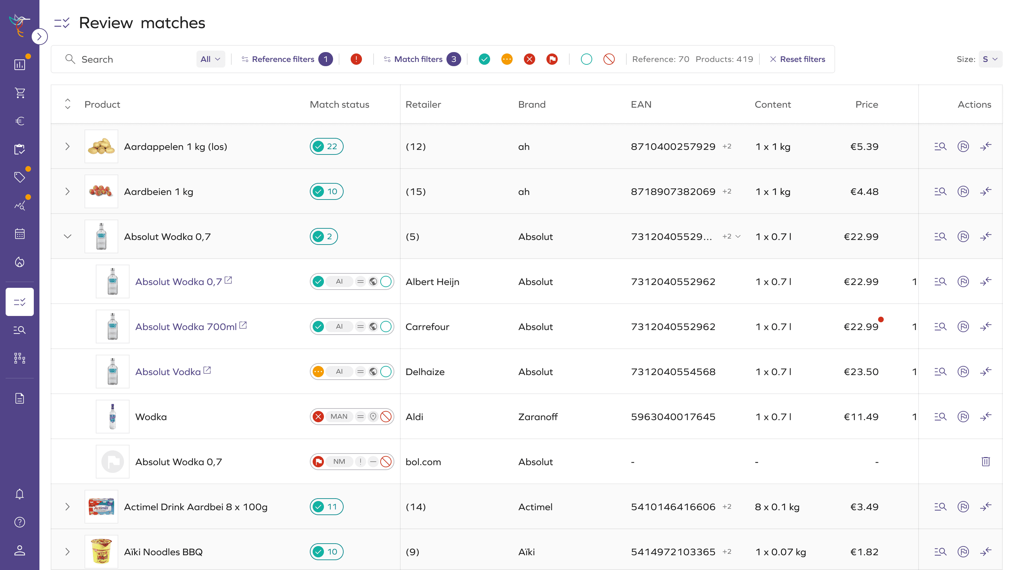
Task: Open help via the question mark icon
Action: tap(19, 522)
